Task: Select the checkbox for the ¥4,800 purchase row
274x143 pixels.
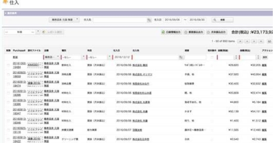Action: coord(8,102)
